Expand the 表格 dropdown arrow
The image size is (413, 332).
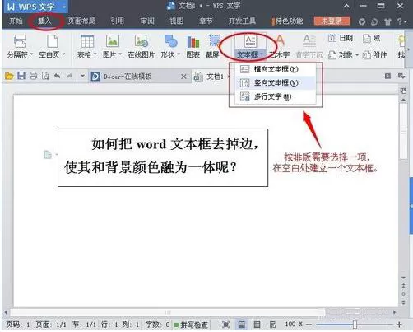pos(95,54)
